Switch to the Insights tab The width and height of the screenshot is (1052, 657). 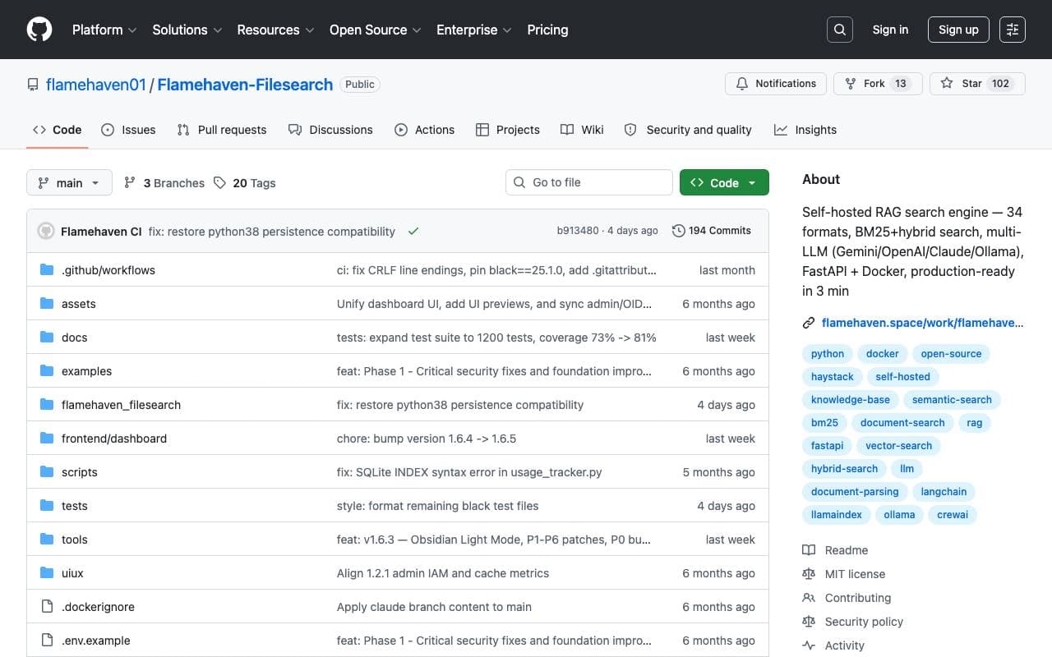tap(805, 130)
